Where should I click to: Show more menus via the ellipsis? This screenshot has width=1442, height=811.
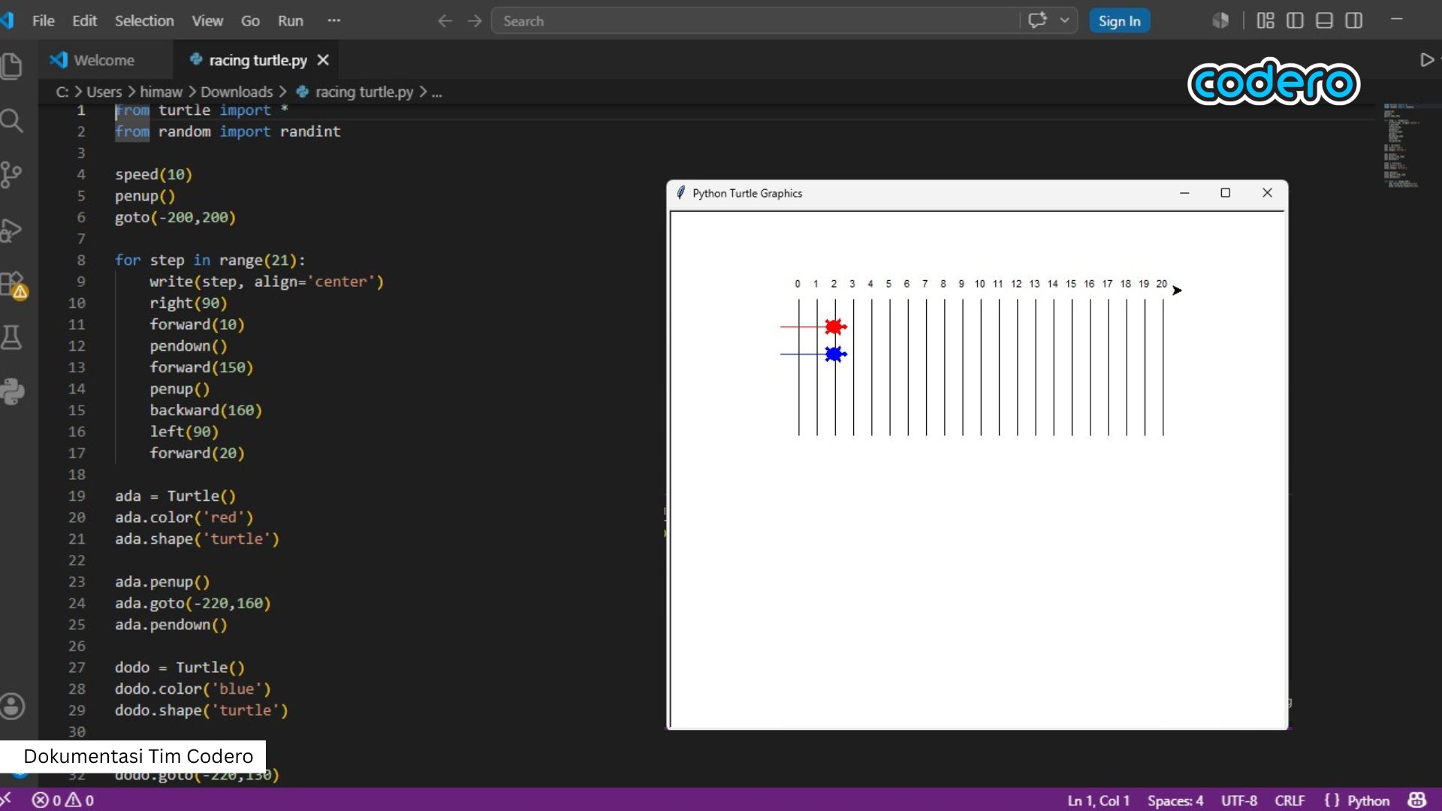[x=334, y=21]
